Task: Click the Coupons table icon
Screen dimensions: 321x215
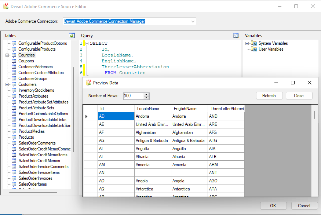Action: coord(14,61)
